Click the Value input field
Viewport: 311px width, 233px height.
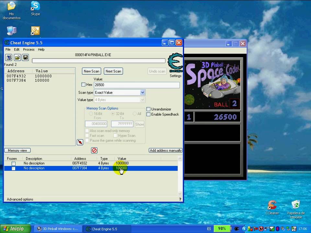click(x=137, y=85)
